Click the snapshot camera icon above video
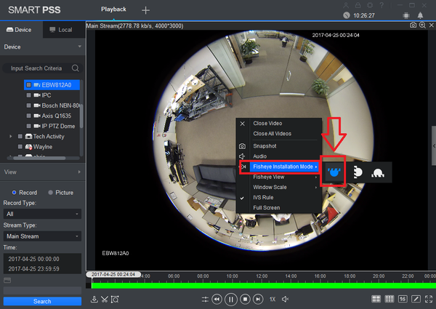 pyautogui.click(x=413, y=25)
